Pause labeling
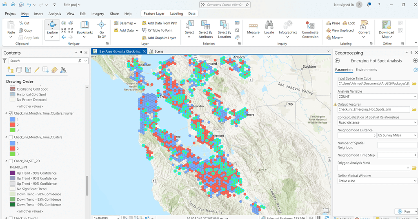 tap(333, 23)
